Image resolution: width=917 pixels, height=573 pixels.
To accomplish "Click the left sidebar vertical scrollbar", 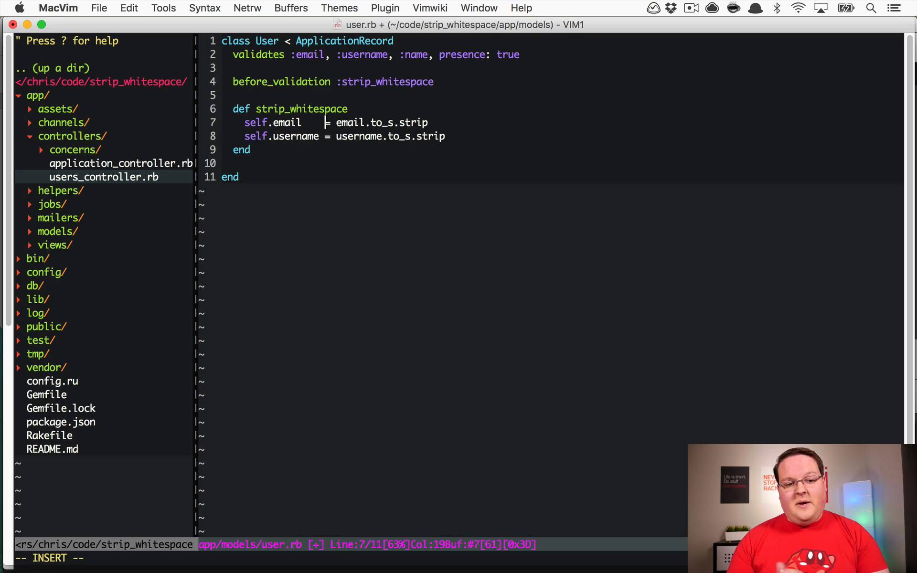I will point(8,180).
